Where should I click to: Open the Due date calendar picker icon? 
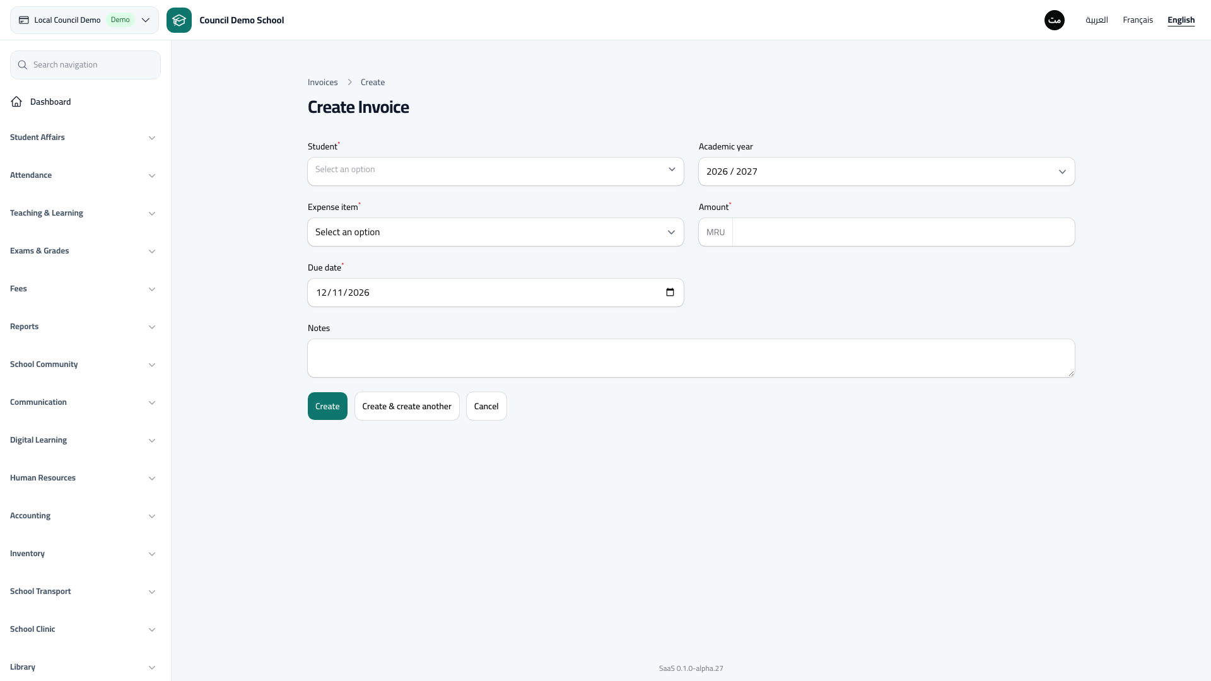[x=670, y=293]
